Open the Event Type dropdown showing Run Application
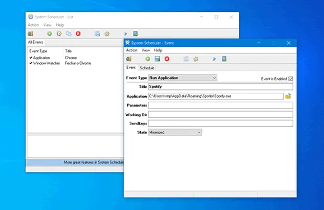 tap(183, 78)
